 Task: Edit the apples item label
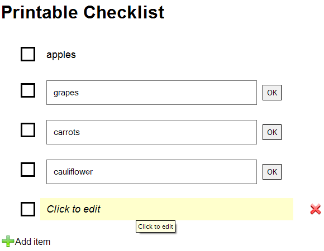click(61, 55)
